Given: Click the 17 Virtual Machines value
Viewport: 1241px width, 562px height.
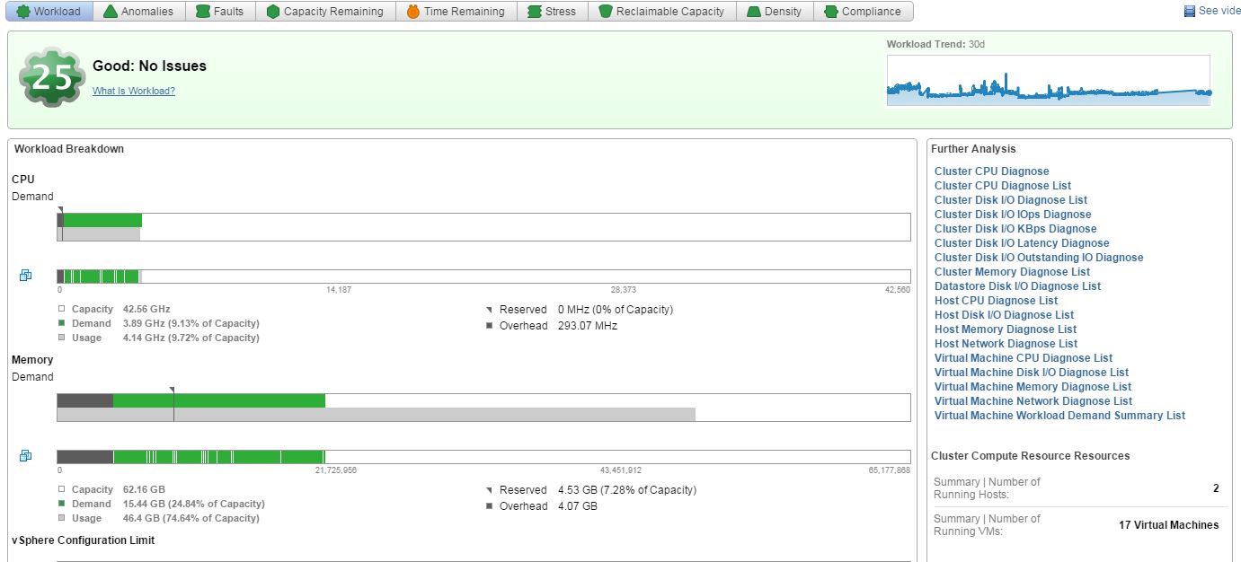Looking at the screenshot, I should [x=1168, y=525].
